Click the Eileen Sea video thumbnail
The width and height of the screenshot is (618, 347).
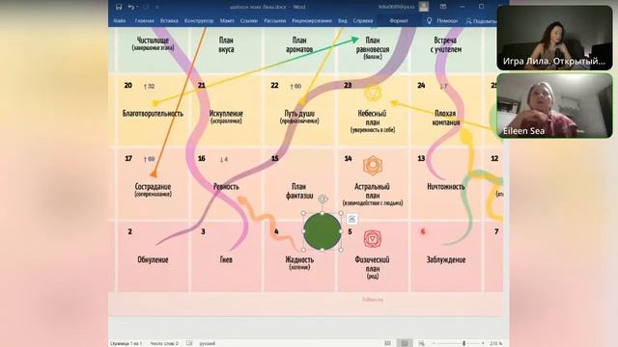point(554,105)
